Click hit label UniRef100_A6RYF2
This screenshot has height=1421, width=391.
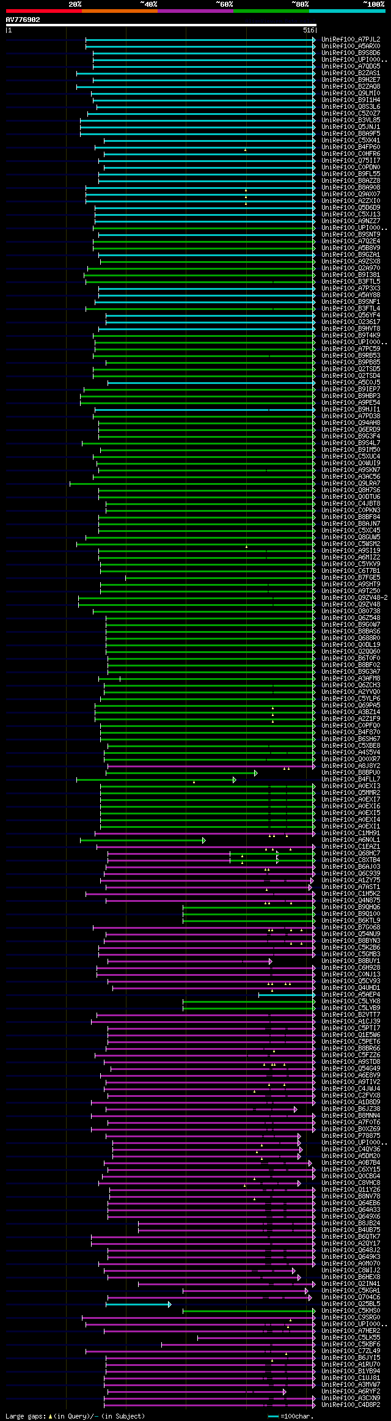(351, 1392)
